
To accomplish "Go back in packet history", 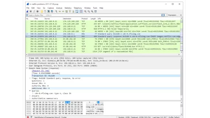I will (x=60, y=12).
